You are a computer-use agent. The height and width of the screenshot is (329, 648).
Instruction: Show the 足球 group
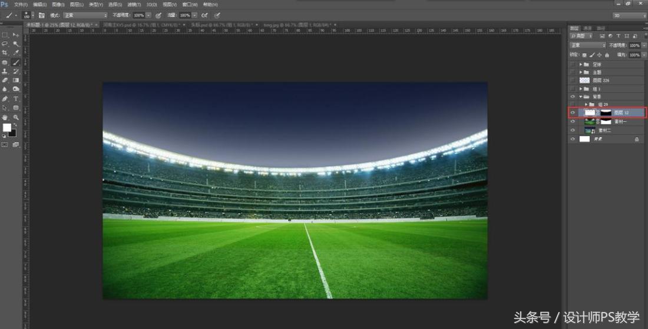click(573, 64)
